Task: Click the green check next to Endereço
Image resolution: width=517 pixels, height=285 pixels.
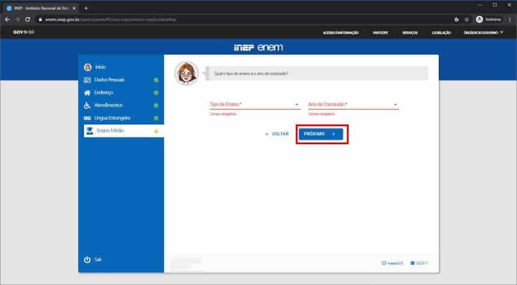Action: click(x=156, y=93)
